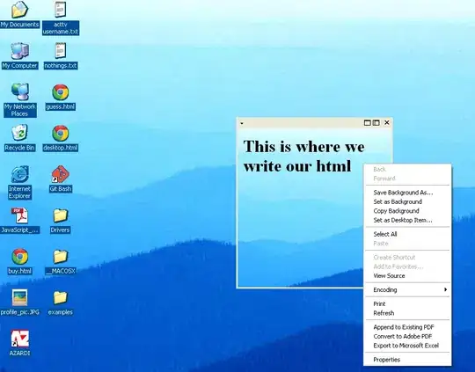Expand the Encoding submenu
The width and height of the screenshot is (475, 372).
point(408,290)
